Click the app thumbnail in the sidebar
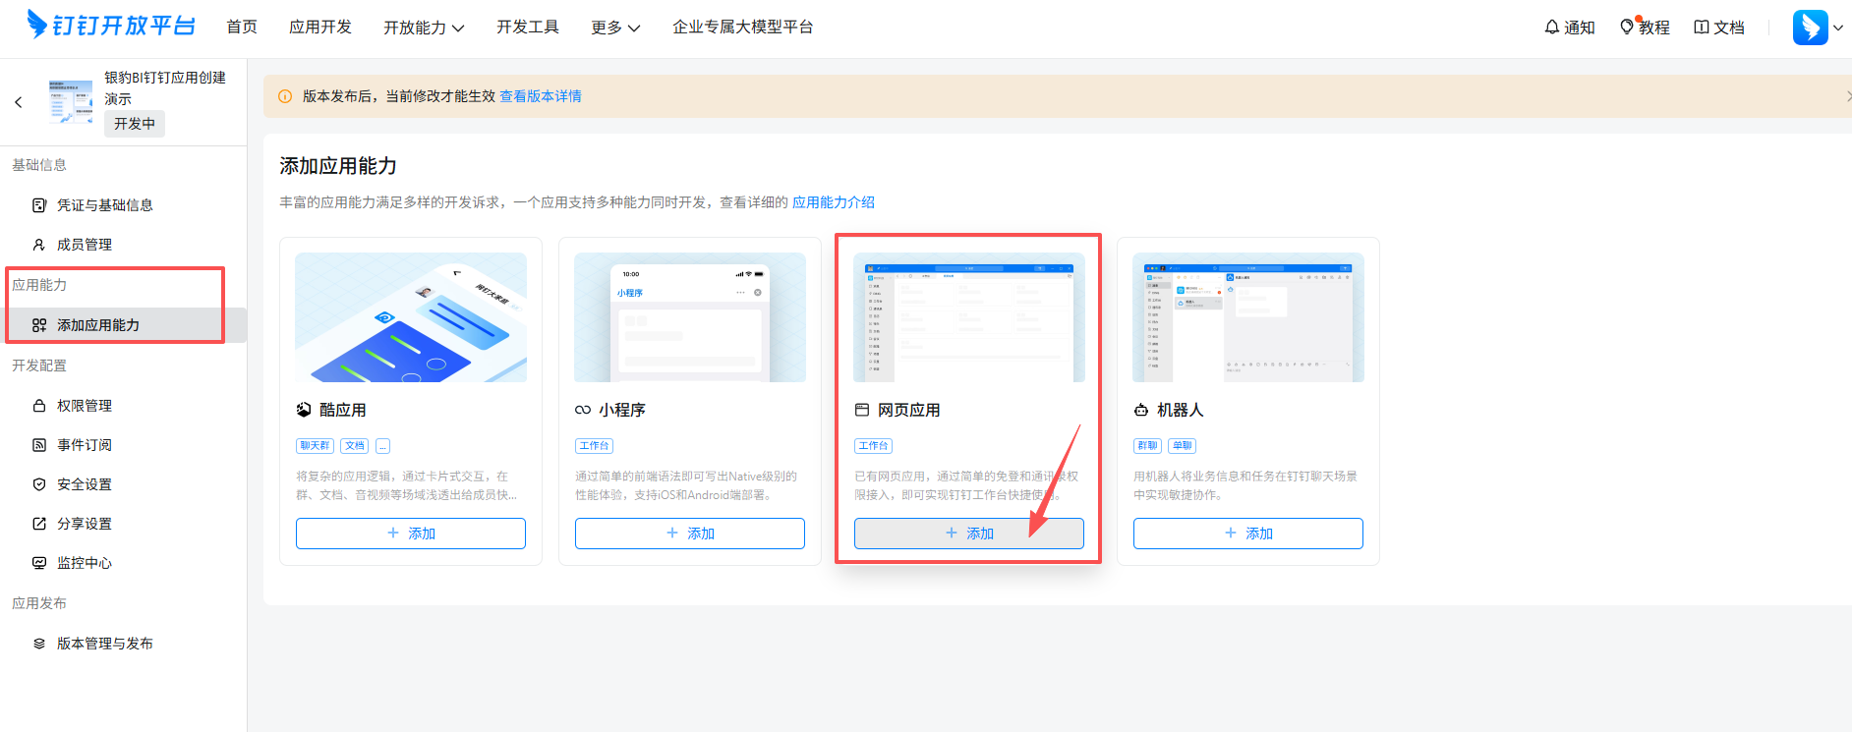 (71, 101)
